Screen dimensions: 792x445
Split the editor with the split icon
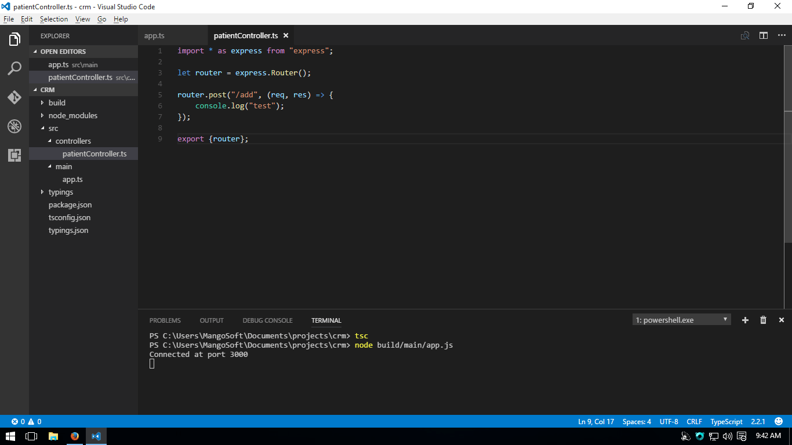(x=764, y=35)
